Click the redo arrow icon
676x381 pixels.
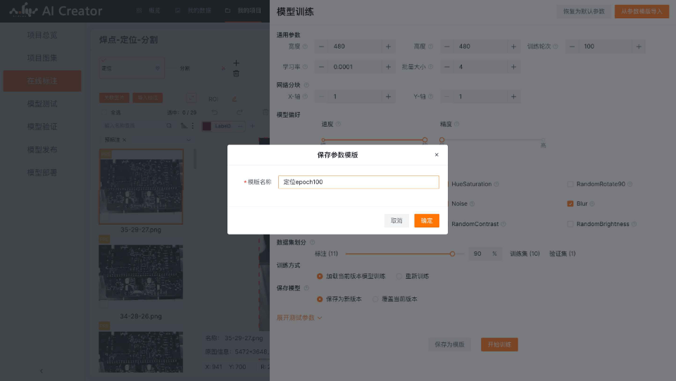239,113
